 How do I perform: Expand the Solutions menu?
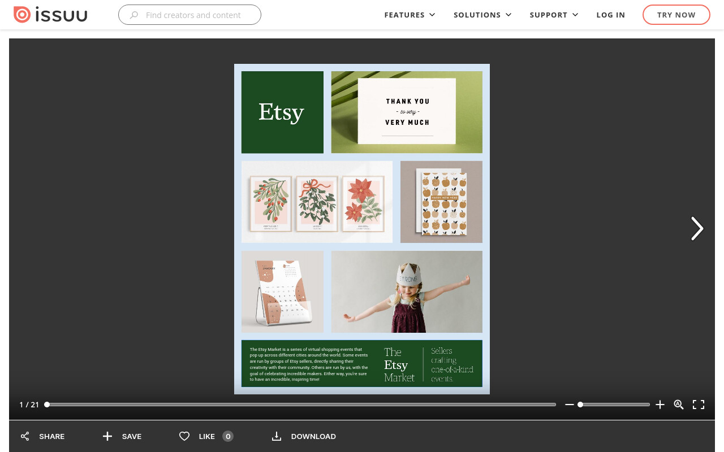coord(482,15)
